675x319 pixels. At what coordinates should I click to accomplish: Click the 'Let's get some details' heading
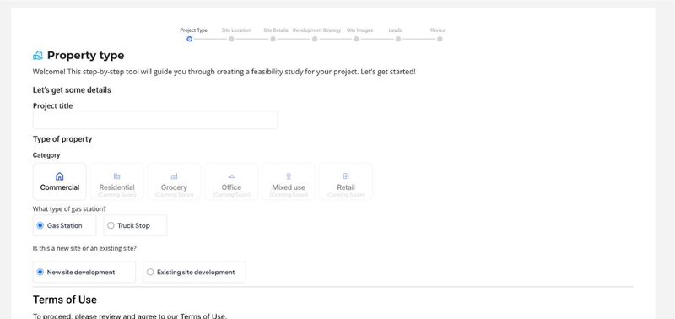(x=72, y=90)
